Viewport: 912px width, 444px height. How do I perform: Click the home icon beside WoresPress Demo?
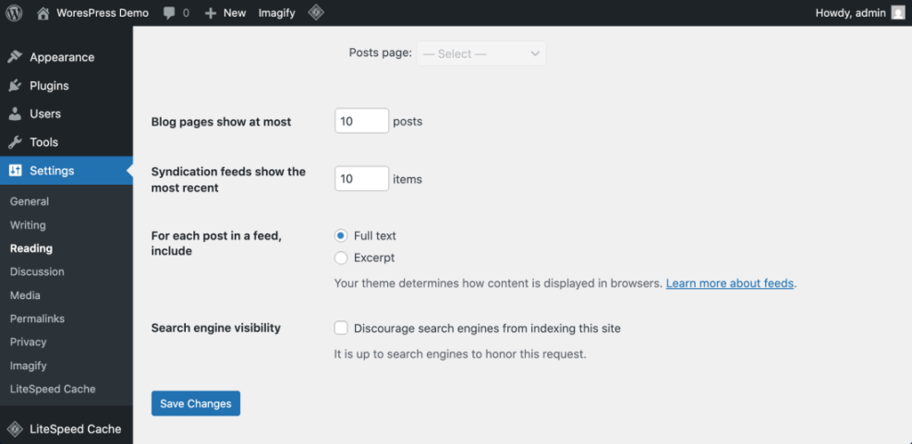[x=43, y=13]
